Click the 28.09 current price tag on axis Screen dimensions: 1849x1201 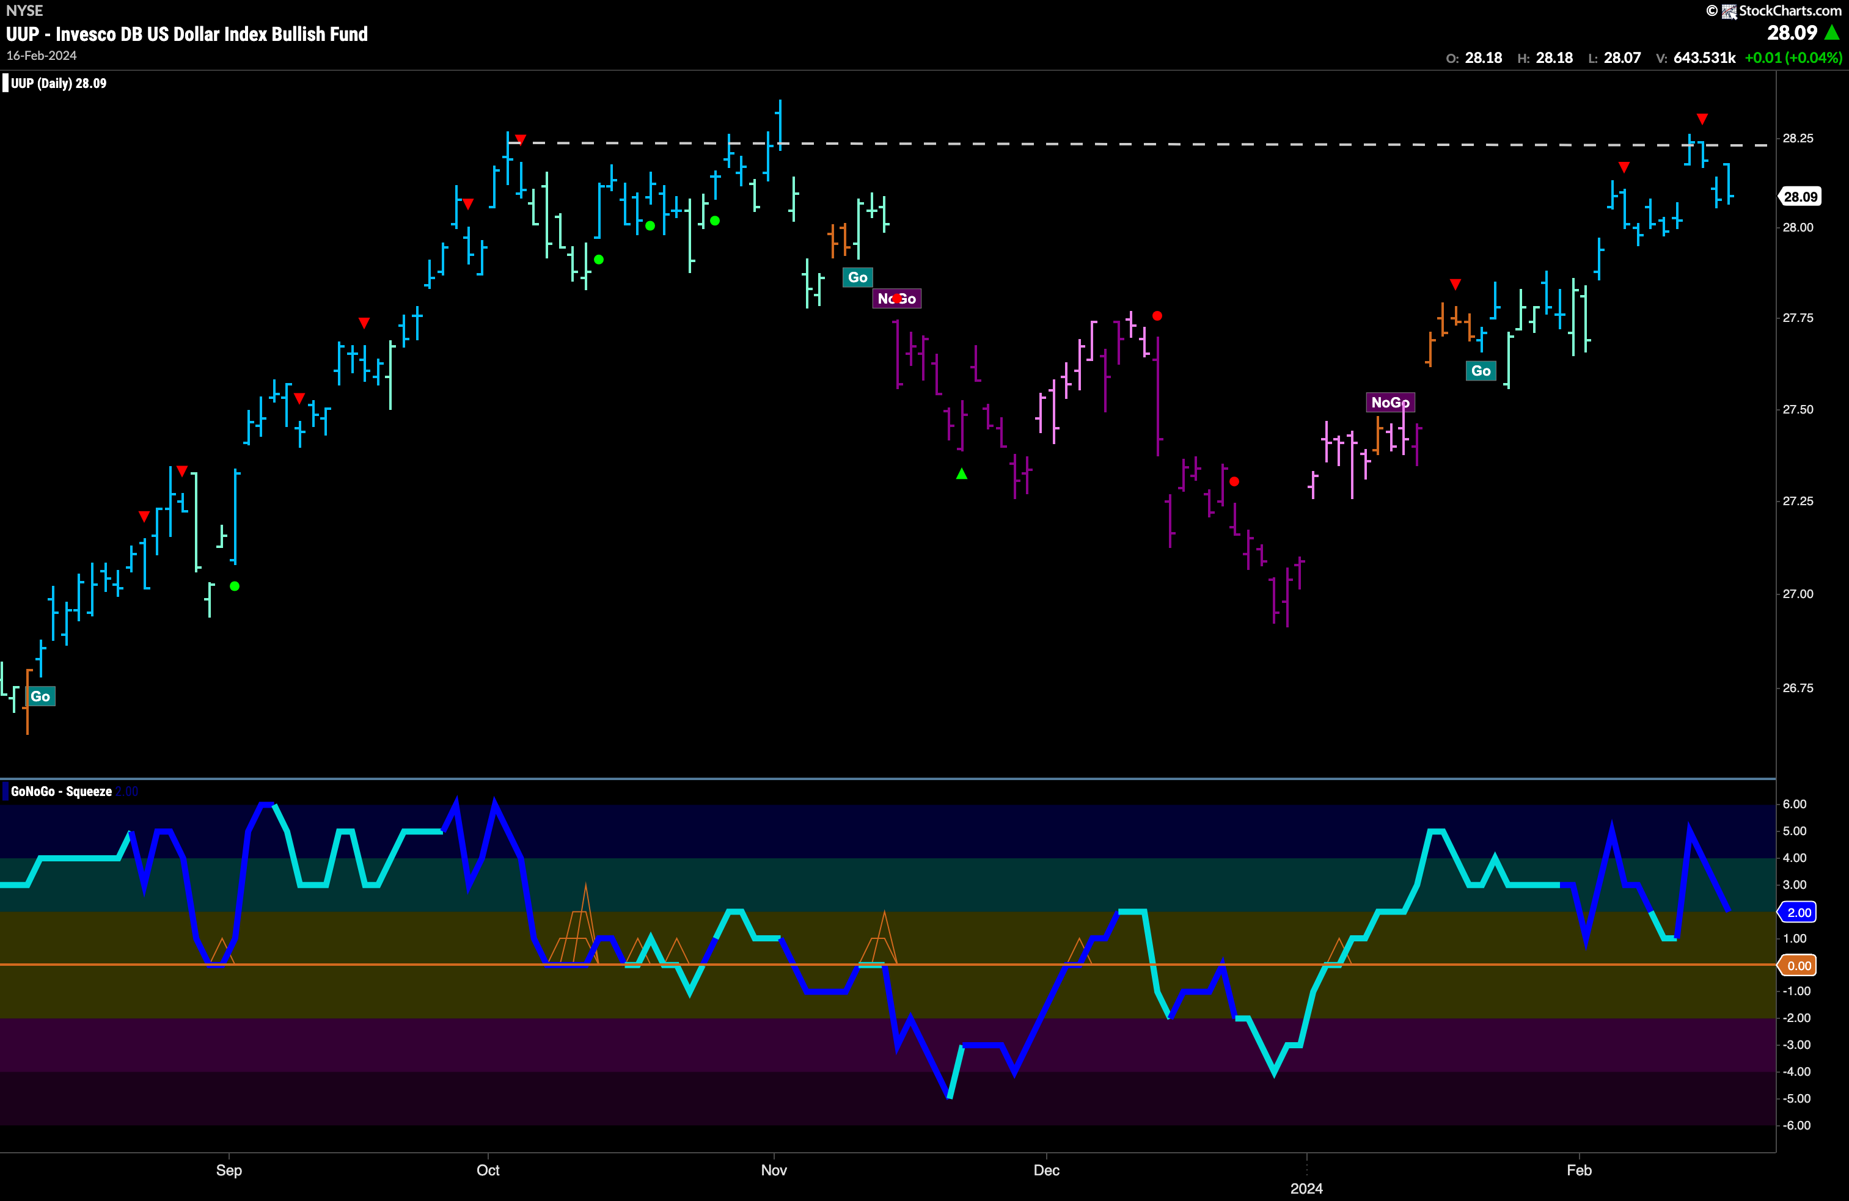[x=1800, y=197]
